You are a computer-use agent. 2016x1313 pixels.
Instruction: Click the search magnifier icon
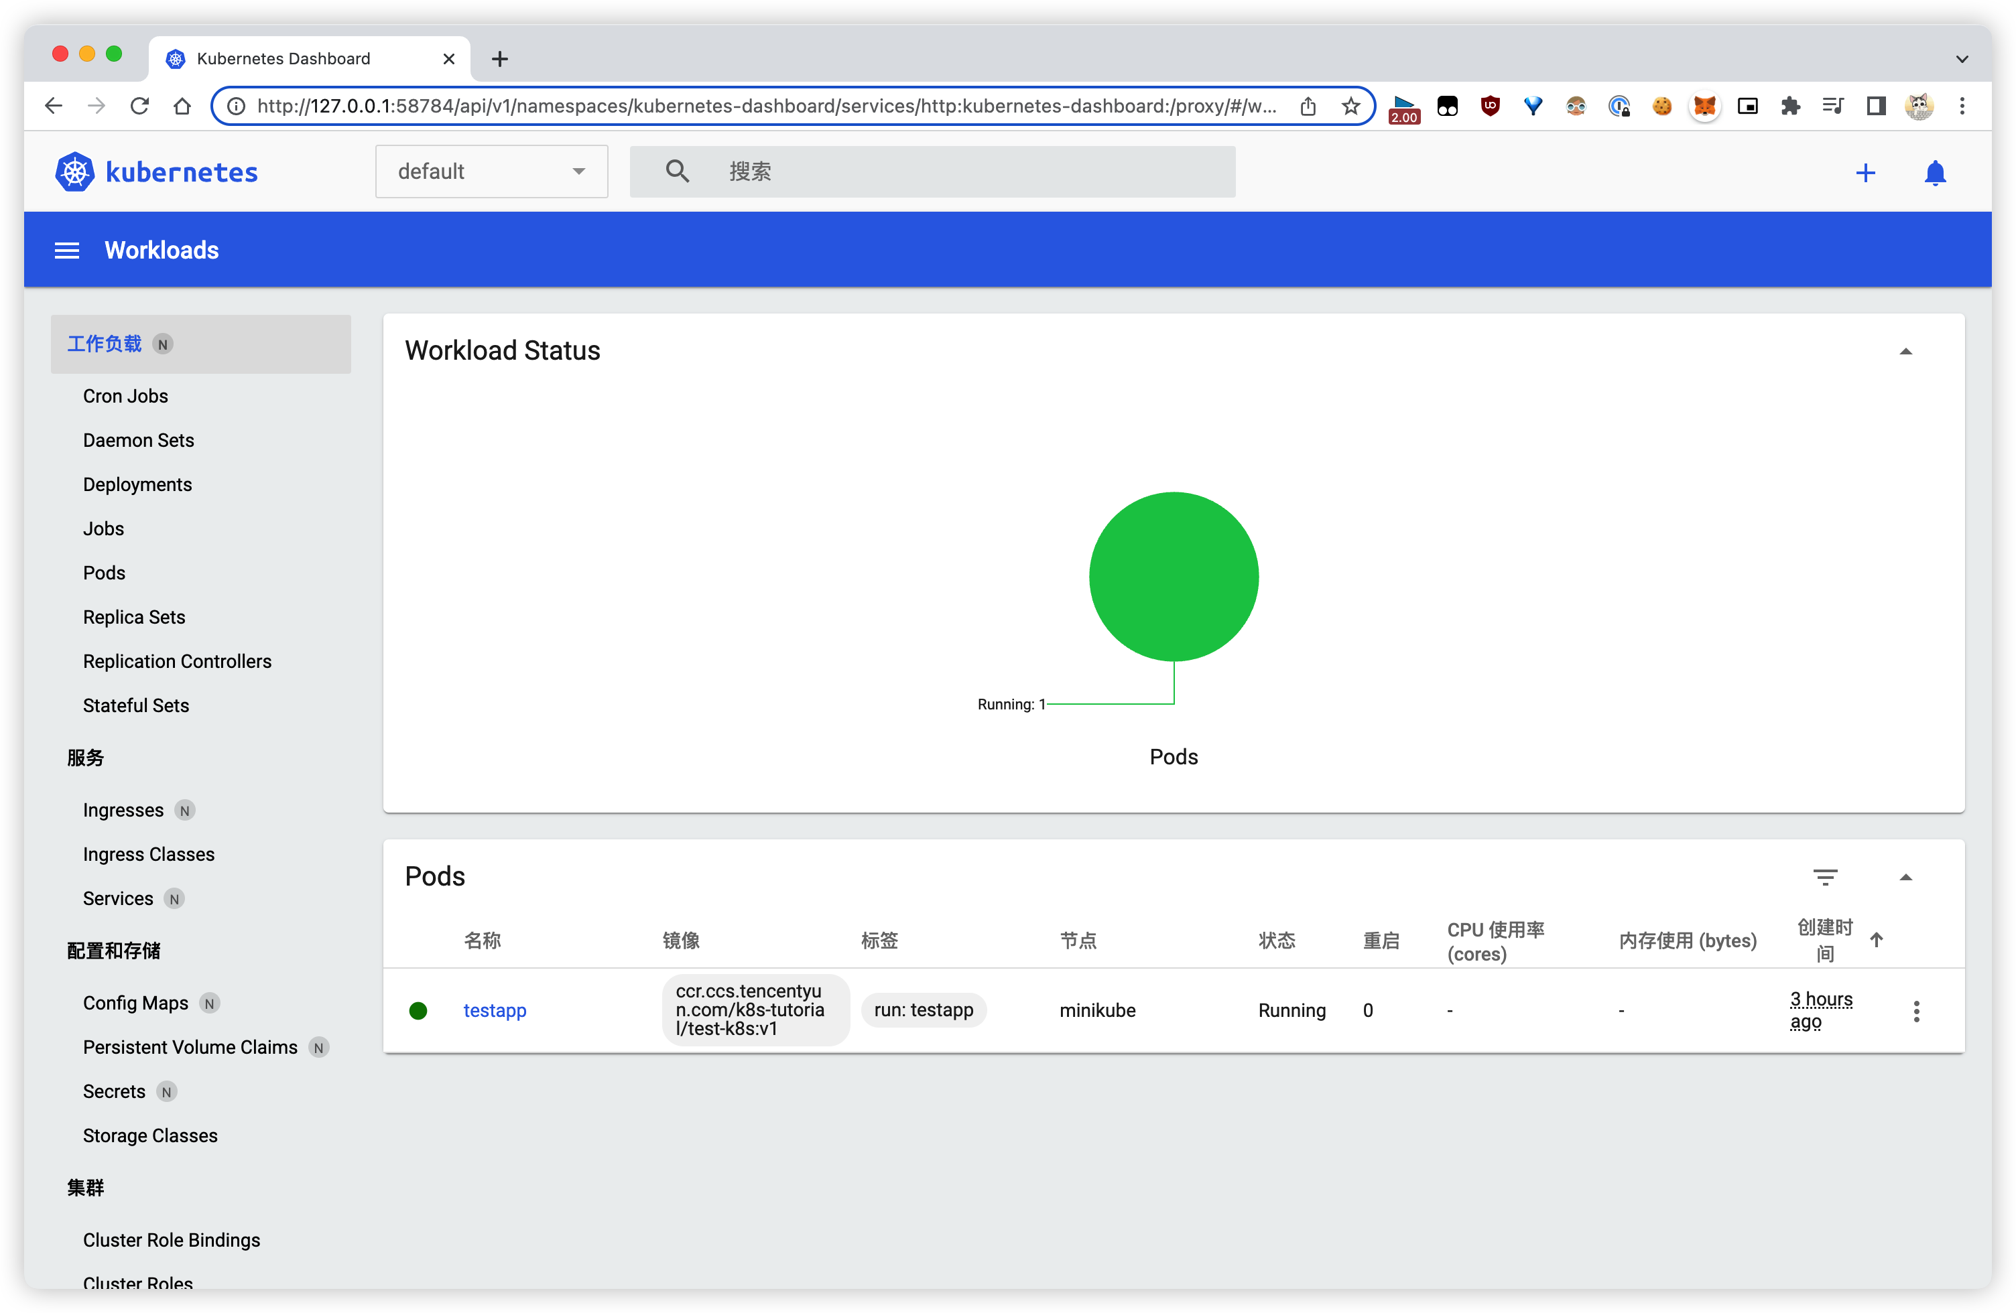(677, 172)
